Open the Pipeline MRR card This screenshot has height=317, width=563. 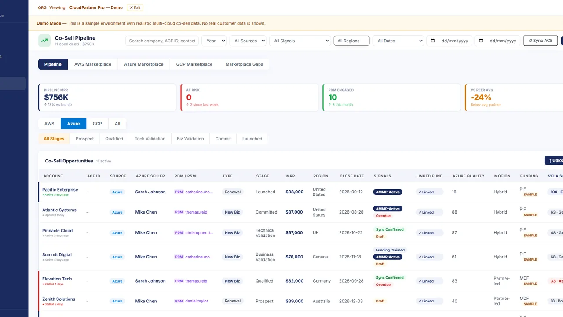pos(107,97)
